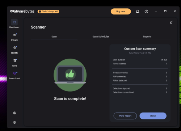Click the Detections quarantined row label
Viewport: 181px width, 131px height.
(123, 92)
